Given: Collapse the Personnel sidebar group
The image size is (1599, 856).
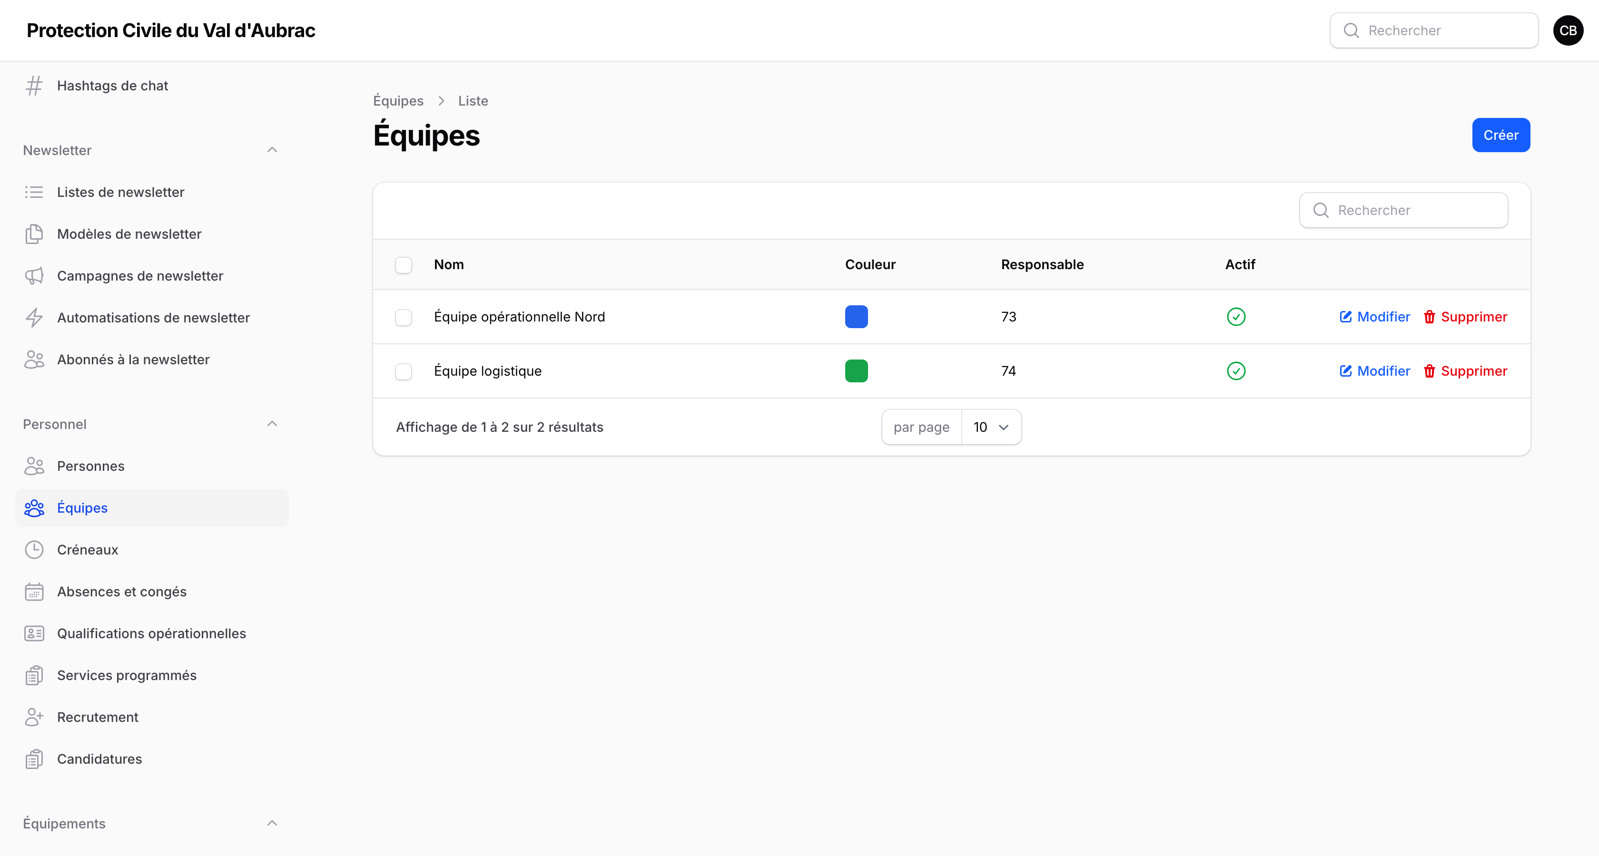Looking at the screenshot, I should [x=272, y=424].
